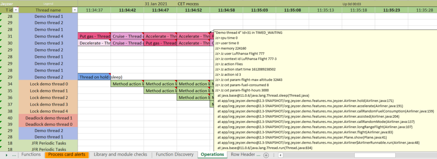Select the 11:35:28 time column header
The image size is (437, 159).
[422, 10]
